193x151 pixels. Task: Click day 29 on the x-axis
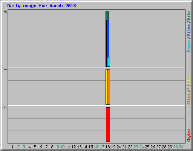[x=170, y=147]
